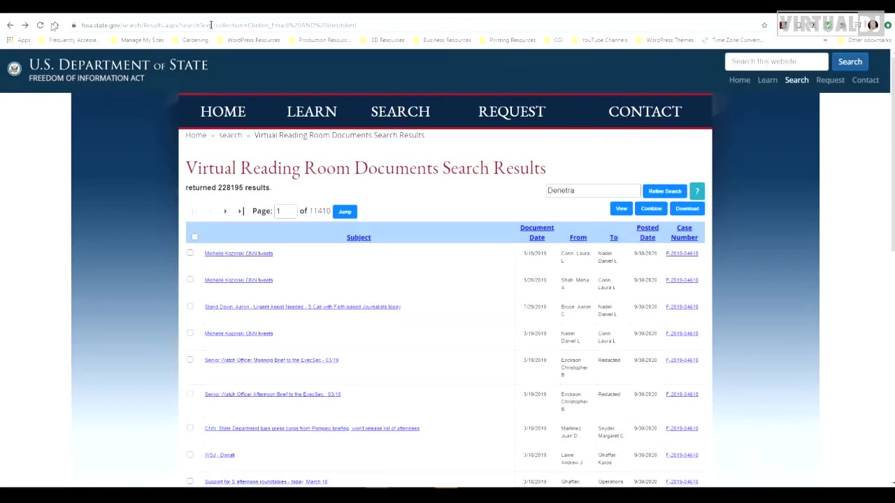Open the Production Resources bookmarks folder
This screenshot has height=503, width=895.
(320, 40)
